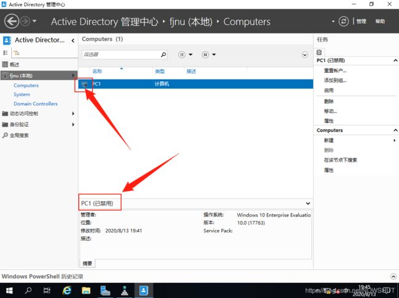Collapse the Computers task section
This screenshot has width=399, height=298.
point(395,130)
